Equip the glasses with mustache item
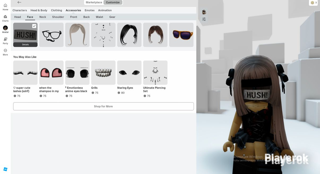This screenshot has width=320, height=174. pyautogui.click(x=51, y=35)
